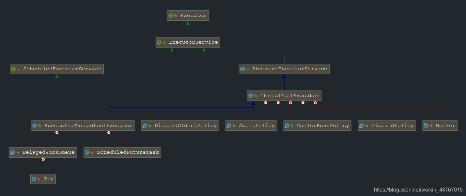Viewport: 466px width, 196px height.
Task: Click the AbstractExecutorService abstract class icon
Action: click(242, 69)
